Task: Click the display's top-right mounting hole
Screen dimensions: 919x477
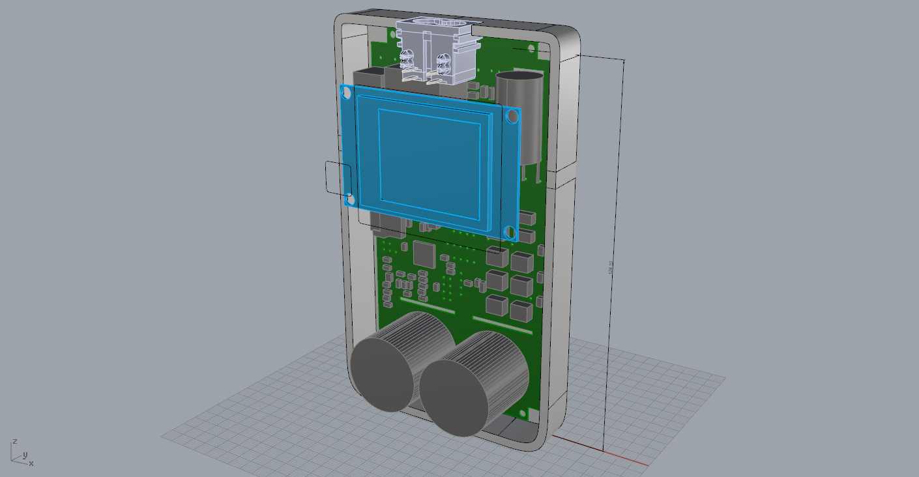Action: (513, 117)
